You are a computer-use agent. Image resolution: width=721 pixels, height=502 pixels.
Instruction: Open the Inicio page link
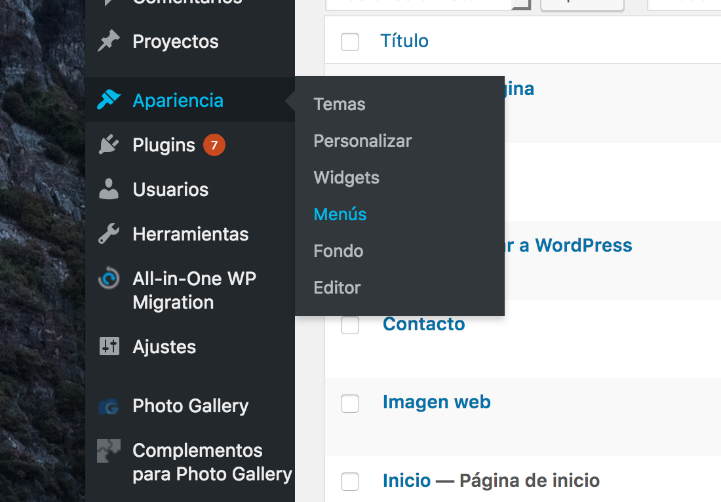(x=406, y=481)
